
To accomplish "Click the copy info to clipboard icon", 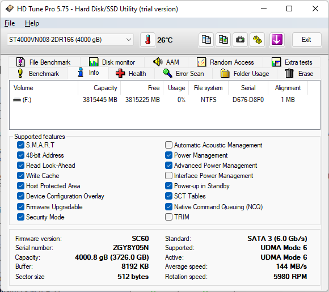I will click(x=206, y=40).
